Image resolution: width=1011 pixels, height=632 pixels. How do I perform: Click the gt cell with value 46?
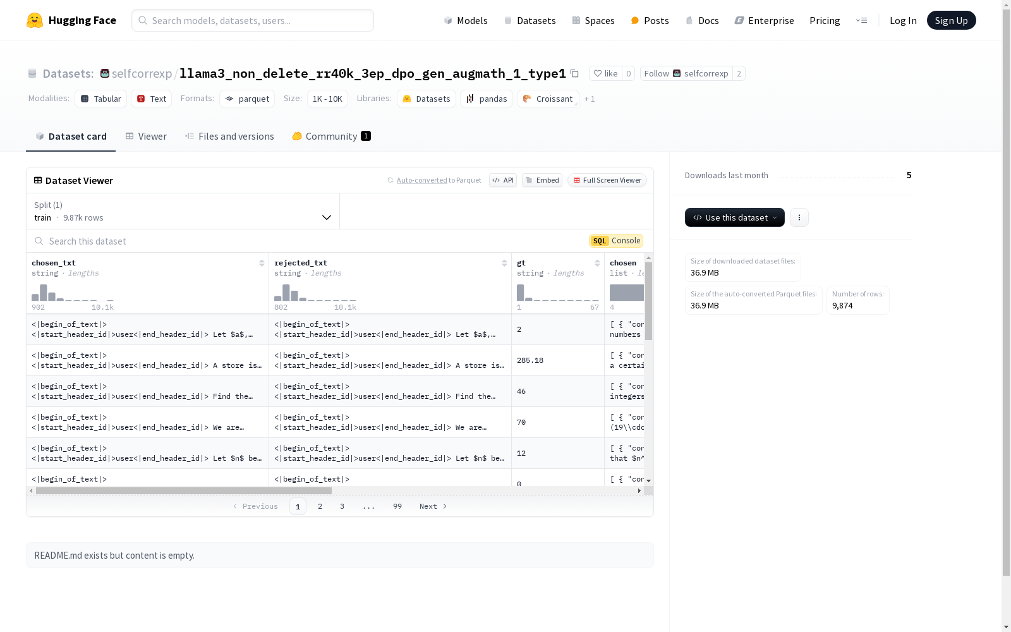tap(558, 391)
